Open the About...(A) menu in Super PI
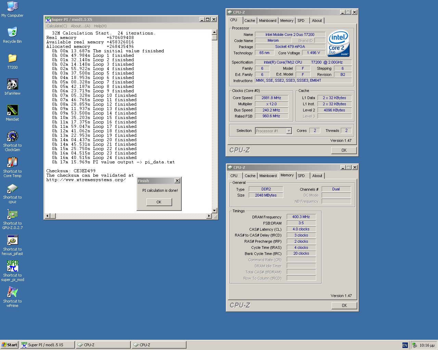Viewport: 438px width, 350px height. 80,26
